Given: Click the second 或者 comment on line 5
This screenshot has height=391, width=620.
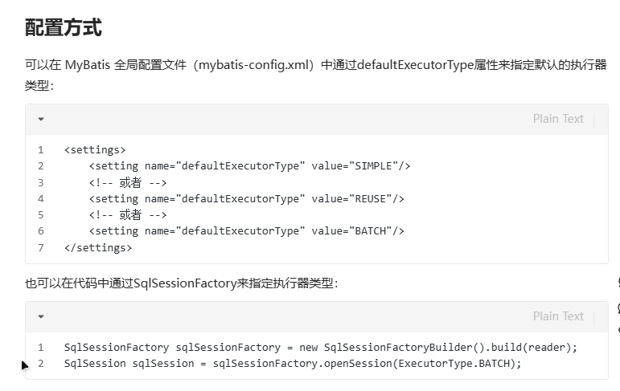Looking at the screenshot, I should 128,215.
